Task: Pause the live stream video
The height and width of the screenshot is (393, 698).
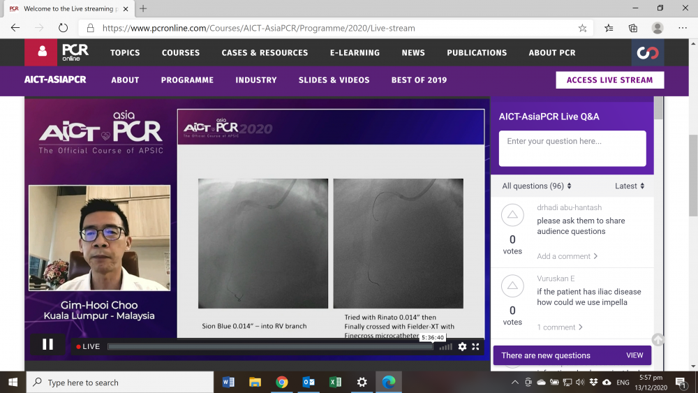Action: [x=47, y=345]
